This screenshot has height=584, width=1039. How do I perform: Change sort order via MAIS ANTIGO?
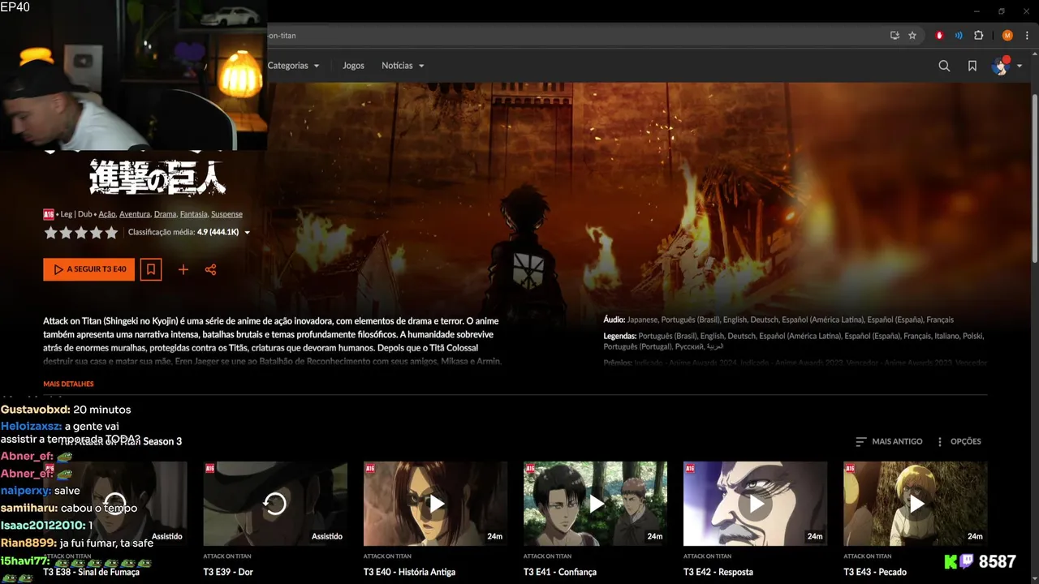pyautogui.click(x=889, y=441)
